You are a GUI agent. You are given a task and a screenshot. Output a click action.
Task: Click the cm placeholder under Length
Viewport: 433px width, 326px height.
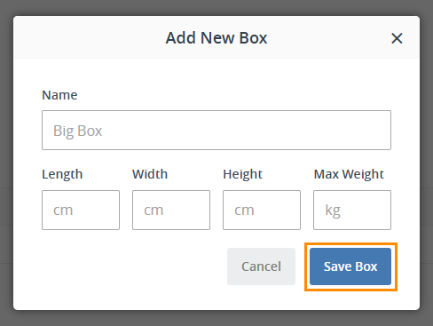(x=63, y=211)
